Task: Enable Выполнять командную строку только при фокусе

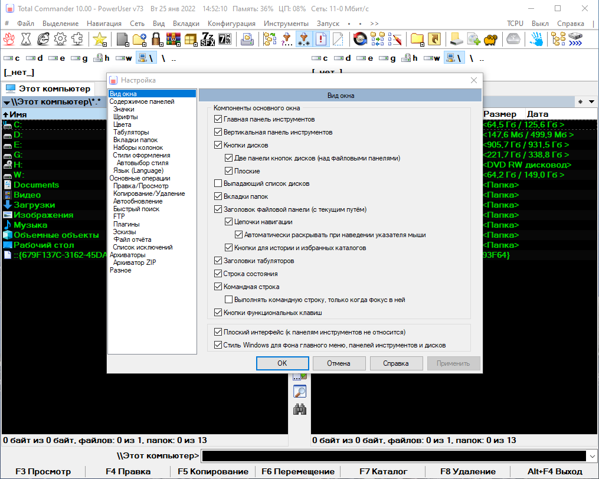Action: [229, 300]
